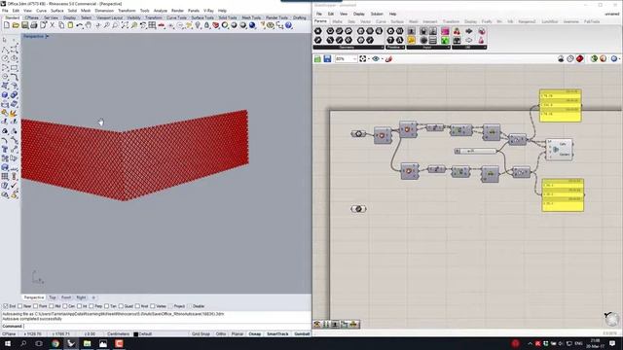623x350 pixels.
Task: Toggle Planar in Rhino status bar
Action: click(x=238, y=334)
